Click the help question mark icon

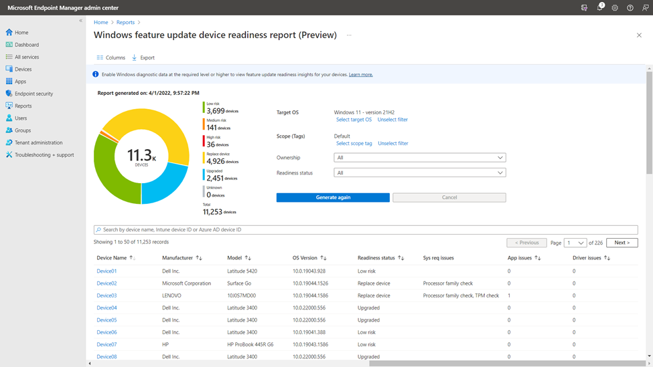pos(630,8)
